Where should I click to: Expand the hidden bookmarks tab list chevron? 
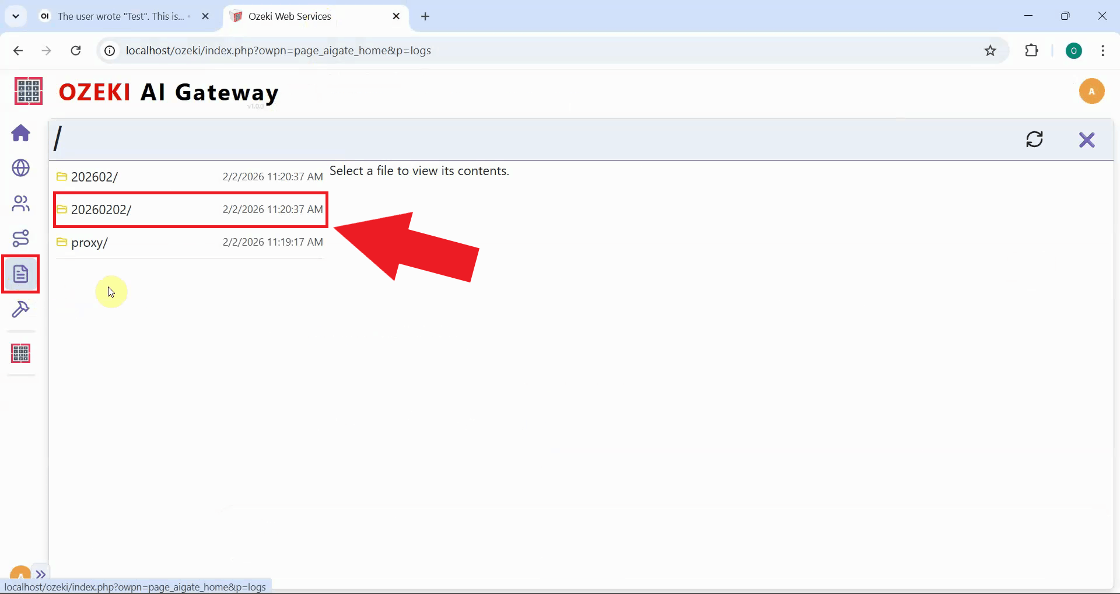point(16,16)
